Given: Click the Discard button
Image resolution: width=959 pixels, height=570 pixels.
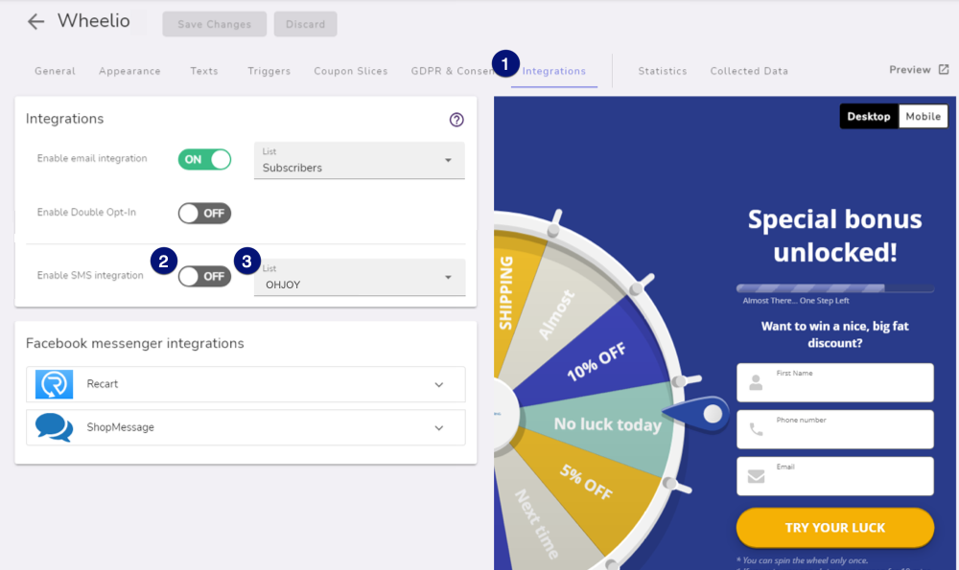Looking at the screenshot, I should pos(305,24).
